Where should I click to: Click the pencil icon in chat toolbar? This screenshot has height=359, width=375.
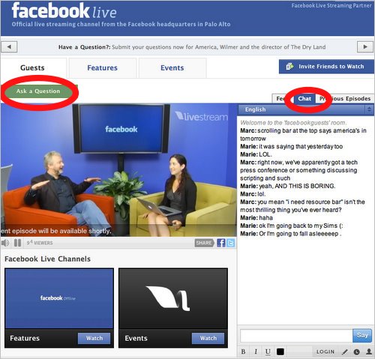(345, 352)
